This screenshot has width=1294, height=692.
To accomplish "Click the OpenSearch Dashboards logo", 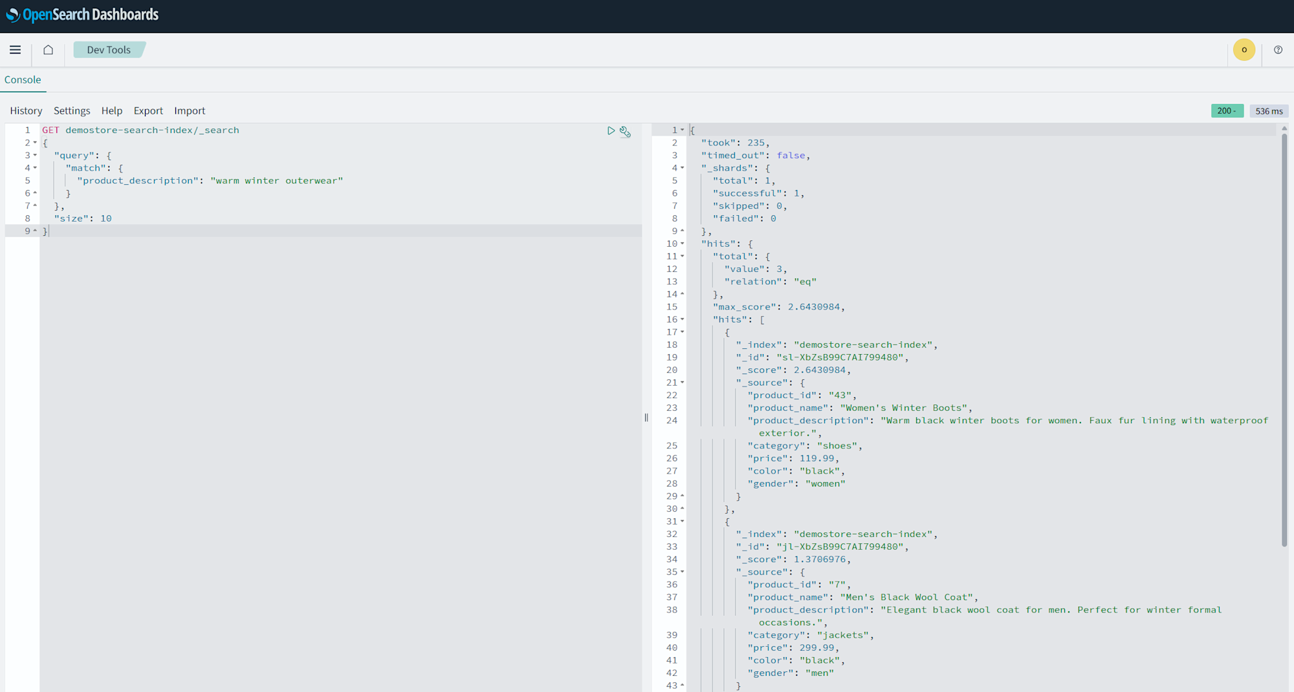I will (x=82, y=15).
